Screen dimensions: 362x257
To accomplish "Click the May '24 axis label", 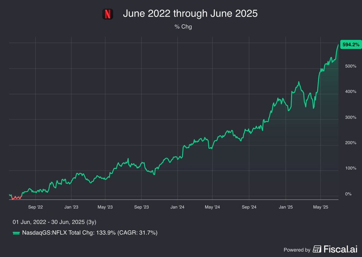I will pos(212,207).
